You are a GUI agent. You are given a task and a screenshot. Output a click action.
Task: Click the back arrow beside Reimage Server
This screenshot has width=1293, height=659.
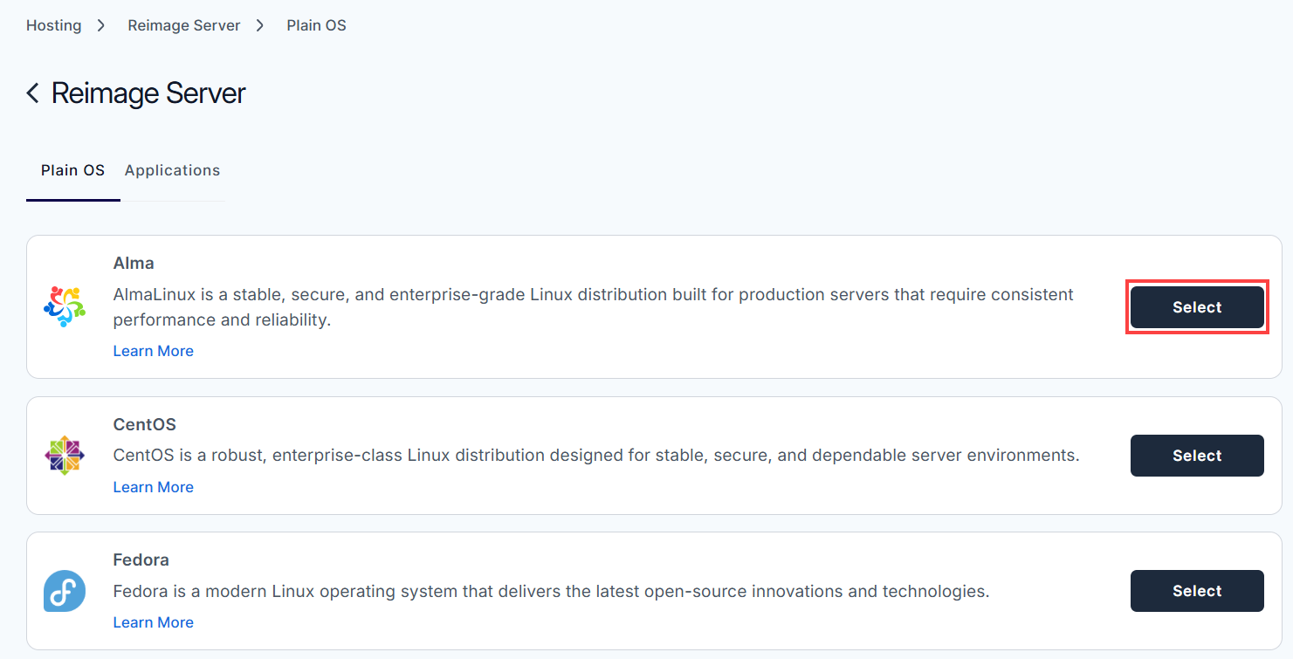pos(33,93)
